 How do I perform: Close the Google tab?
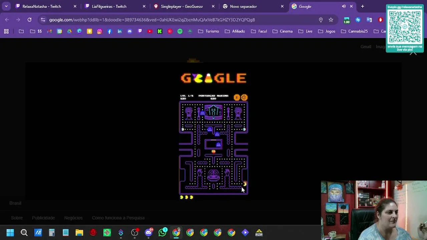pos(351,6)
